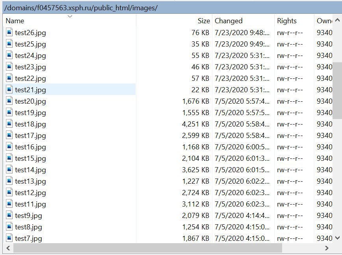Viewport: 342px width, 255px height.
Task: Select file name test11.jpg
Action: (31, 204)
